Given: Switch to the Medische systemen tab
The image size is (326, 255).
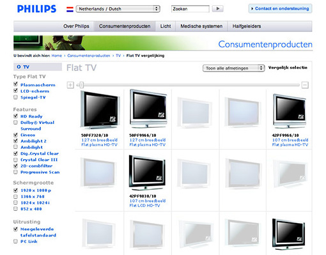Looking at the screenshot, I should [x=201, y=26].
